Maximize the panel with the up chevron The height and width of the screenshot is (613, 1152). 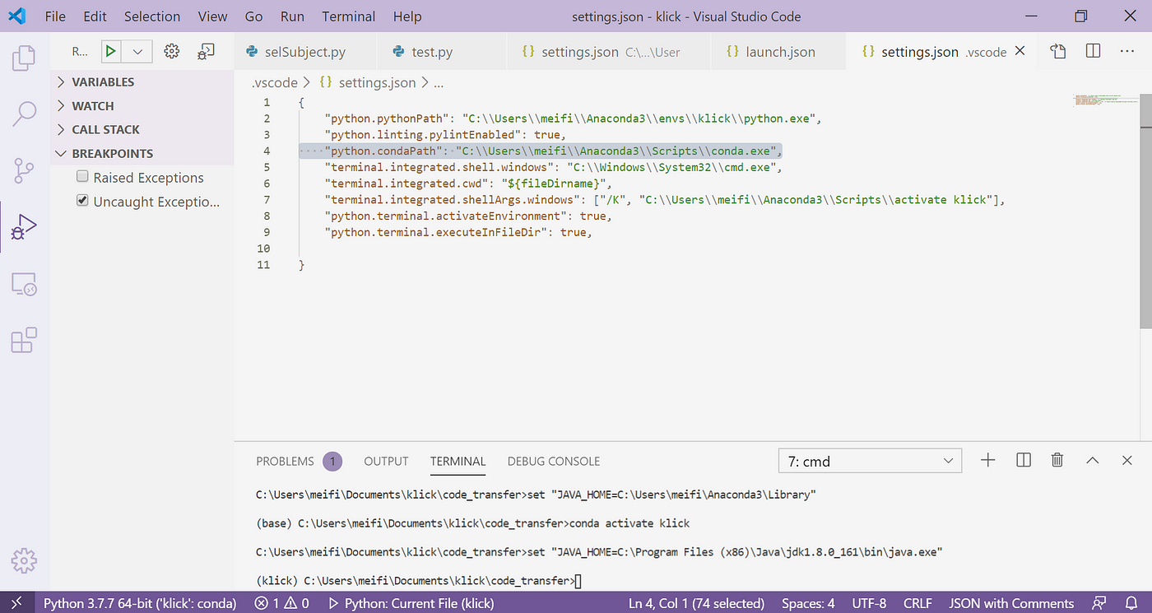tap(1093, 461)
